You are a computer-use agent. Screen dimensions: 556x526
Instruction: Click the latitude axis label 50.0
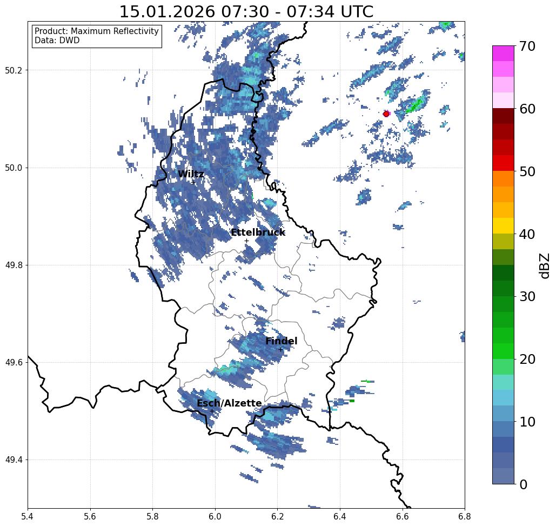coord(14,168)
